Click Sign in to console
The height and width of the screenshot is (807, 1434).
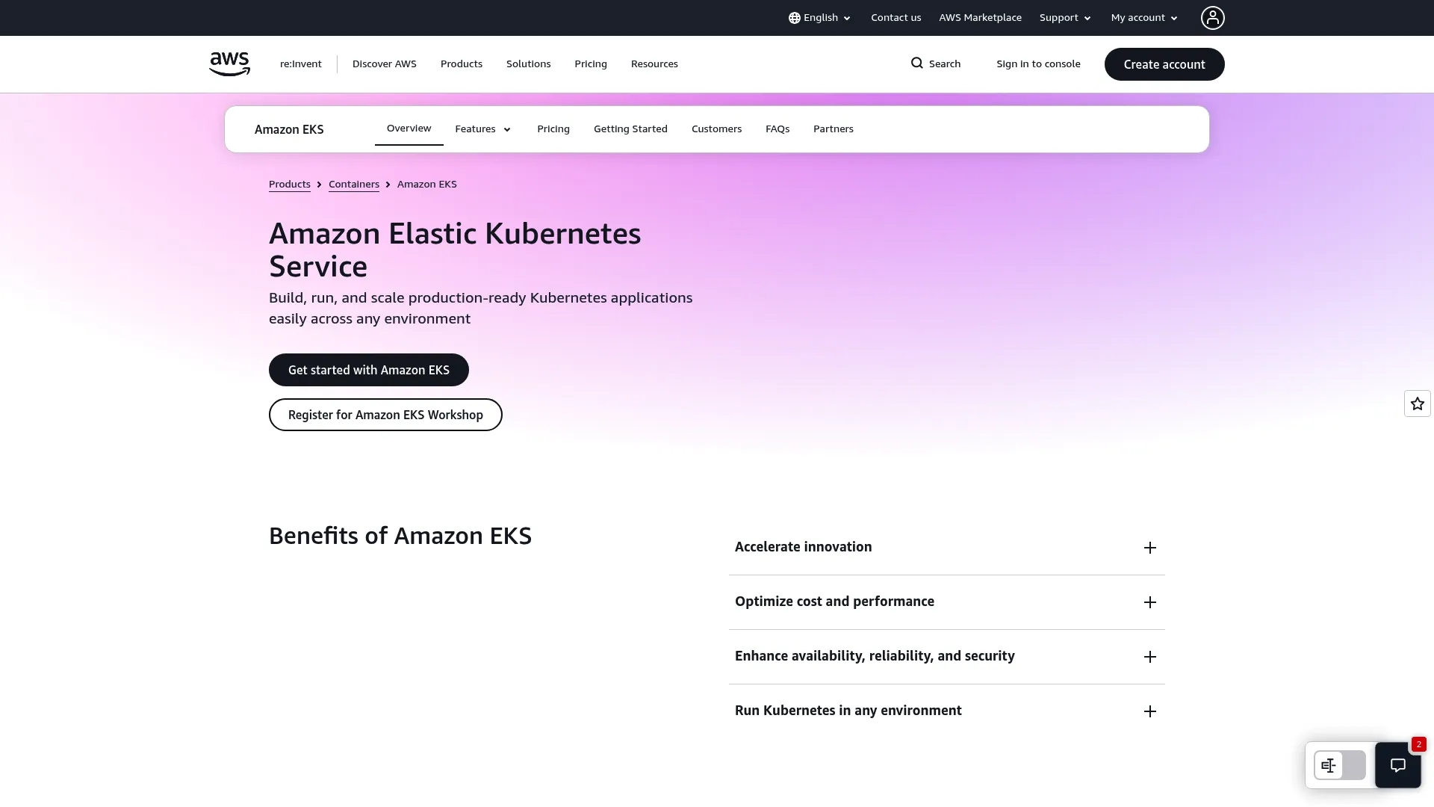click(x=1038, y=64)
